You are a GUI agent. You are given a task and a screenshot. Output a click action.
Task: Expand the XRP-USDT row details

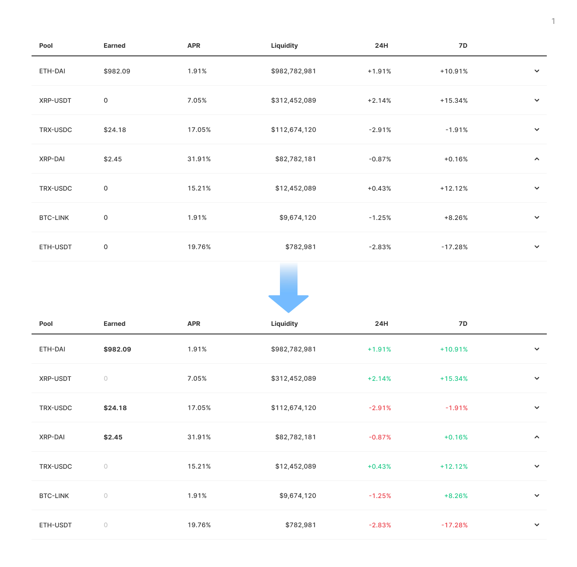pos(536,101)
